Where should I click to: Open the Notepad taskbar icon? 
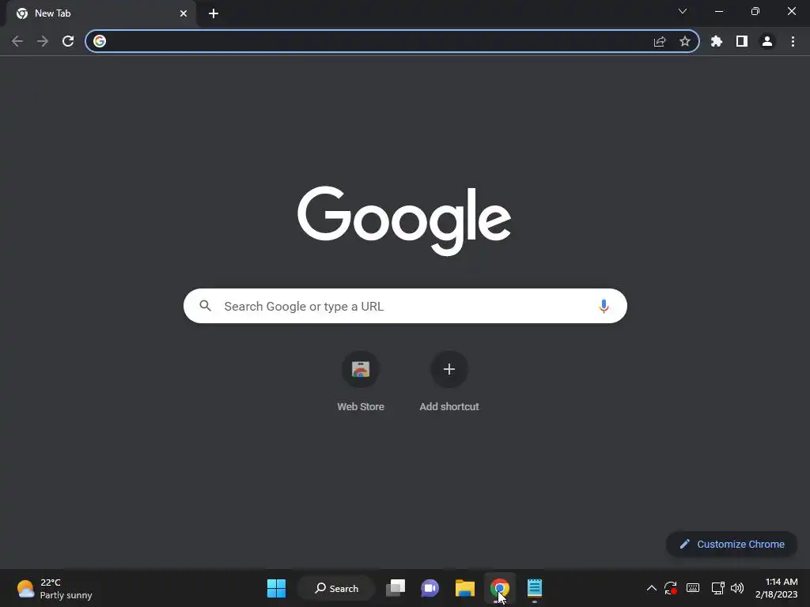tap(535, 588)
